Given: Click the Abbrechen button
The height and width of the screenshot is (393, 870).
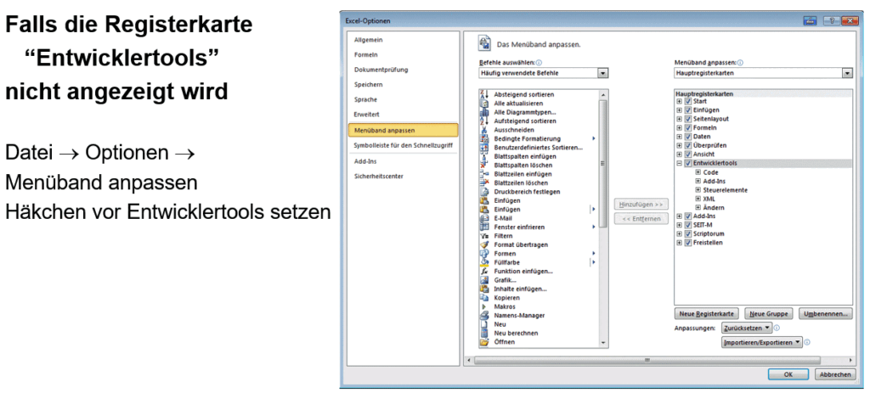Looking at the screenshot, I should (x=834, y=374).
